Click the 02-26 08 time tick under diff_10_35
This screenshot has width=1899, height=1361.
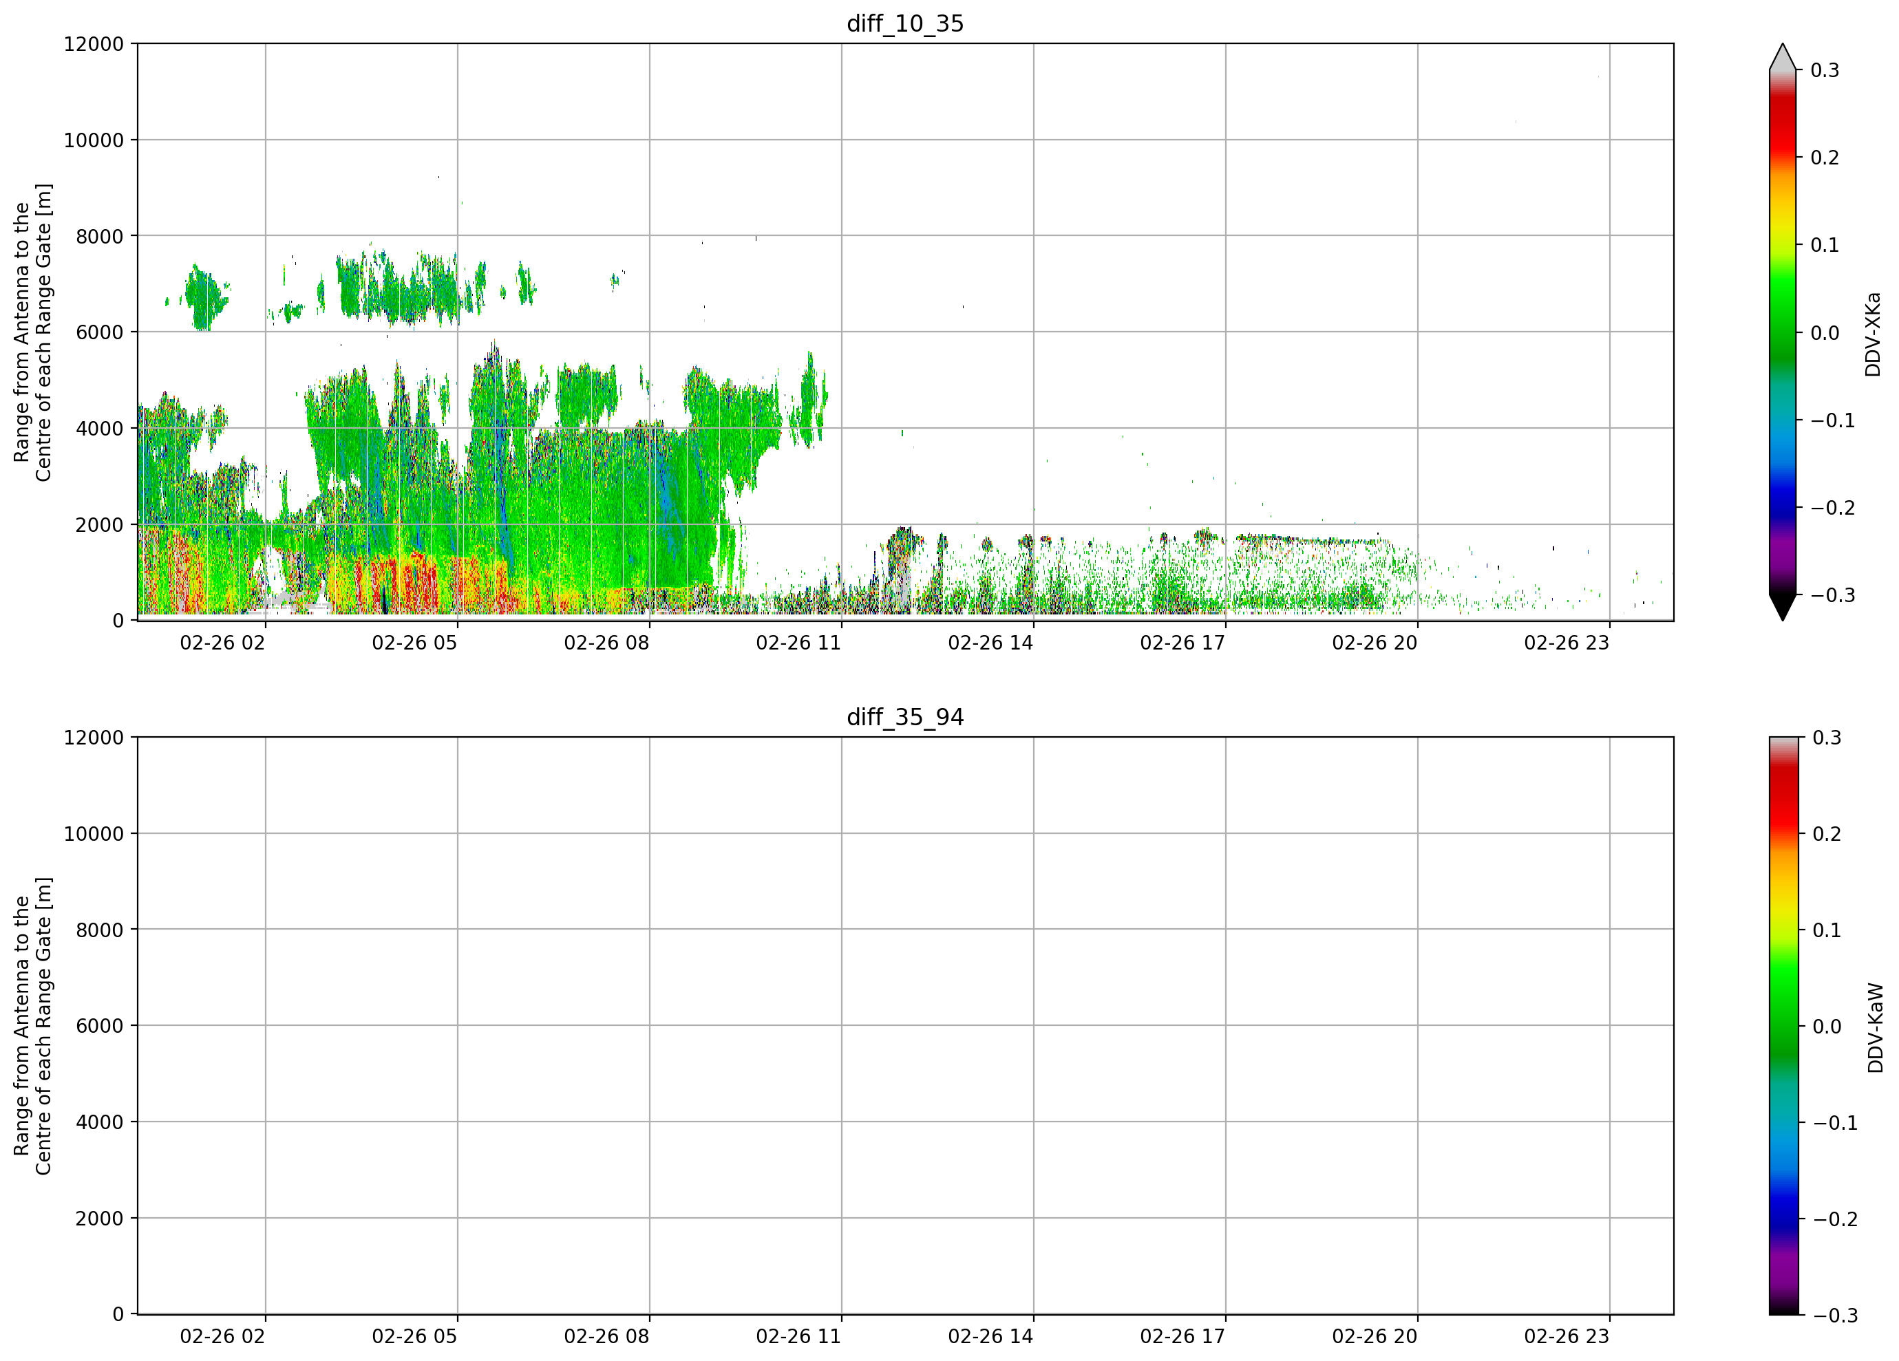(606, 643)
